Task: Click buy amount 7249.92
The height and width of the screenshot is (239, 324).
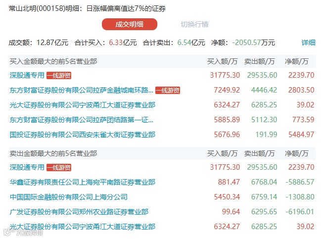Action: [x=227, y=90]
